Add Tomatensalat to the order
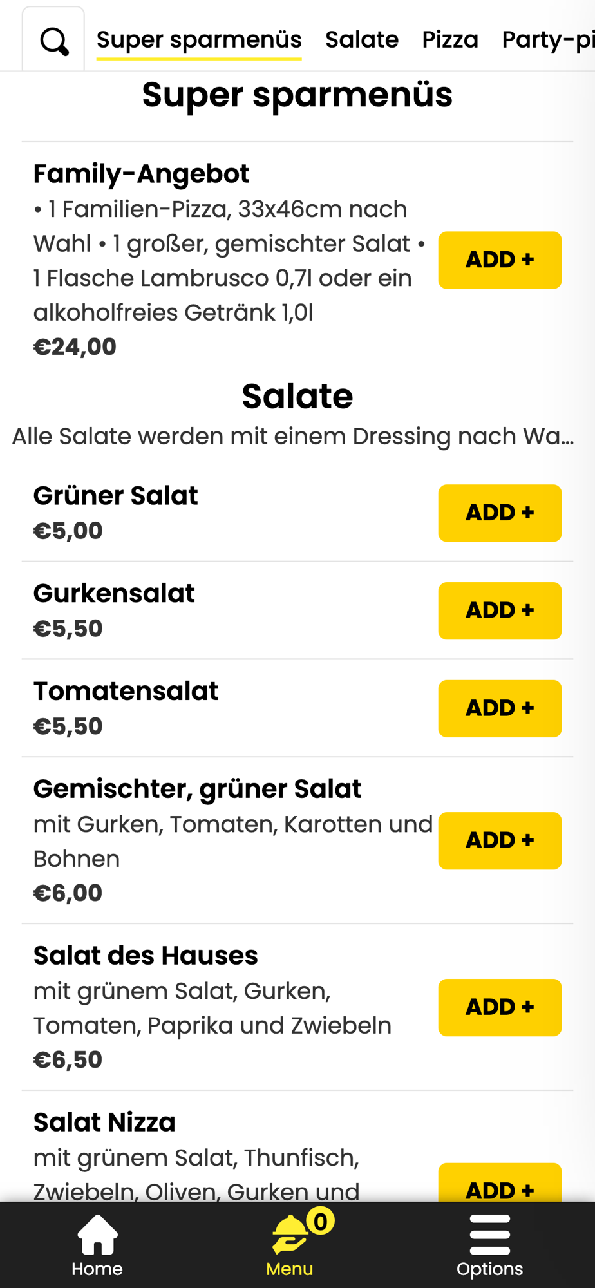Viewport: 595px width, 1288px height. (500, 708)
